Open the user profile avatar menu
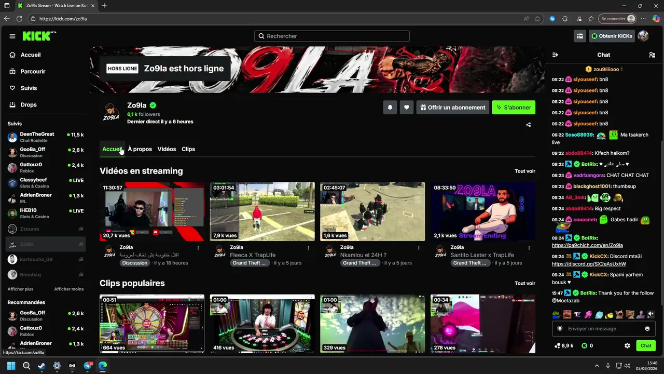This screenshot has width=664, height=374. (x=643, y=36)
